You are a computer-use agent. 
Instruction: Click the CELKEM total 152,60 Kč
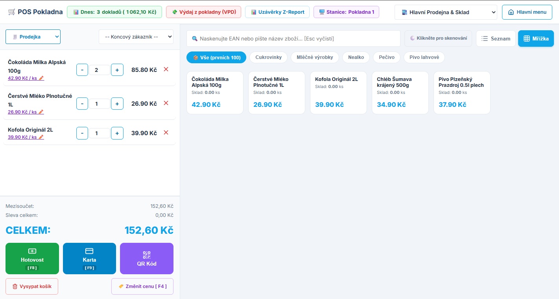pos(149,230)
